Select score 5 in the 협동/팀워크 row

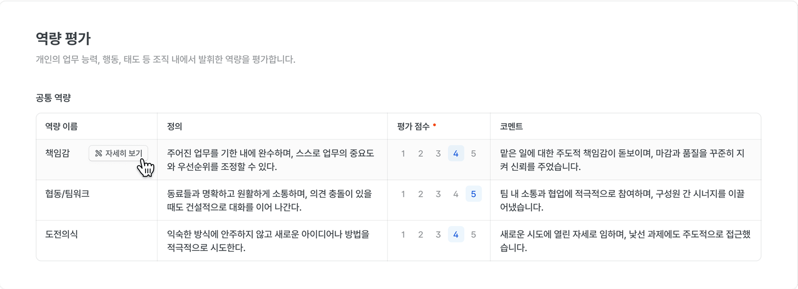[x=473, y=194]
